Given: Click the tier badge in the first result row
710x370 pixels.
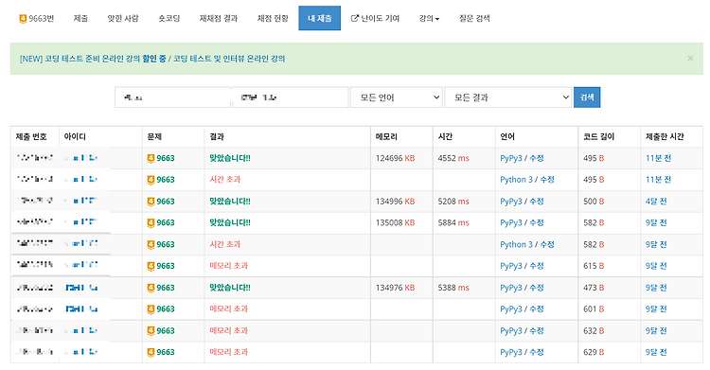Looking at the screenshot, I should [151, 158].
